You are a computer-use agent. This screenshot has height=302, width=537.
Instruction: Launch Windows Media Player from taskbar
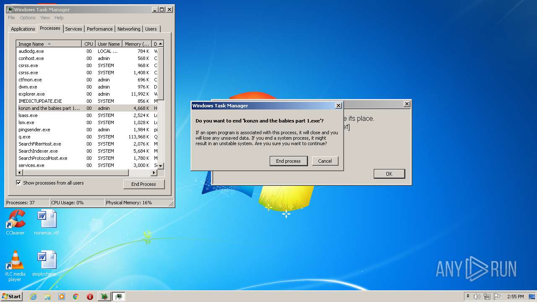point(62,297)
